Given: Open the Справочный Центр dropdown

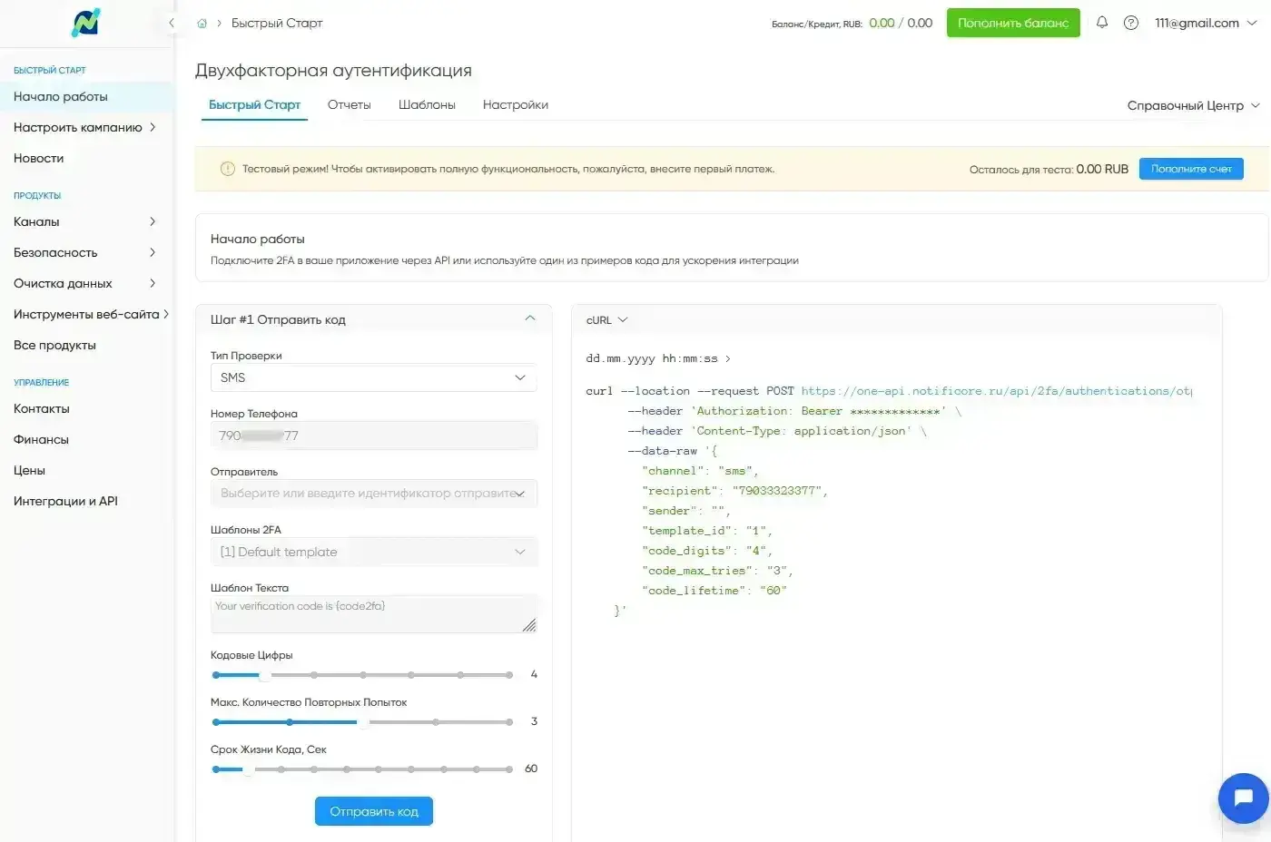Looking at the screenshot, I should (1194, 105).
